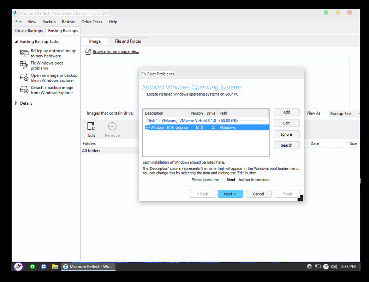The image size is (369, 282).
Task: Click the Drive column header
Action: coord(211,113)
